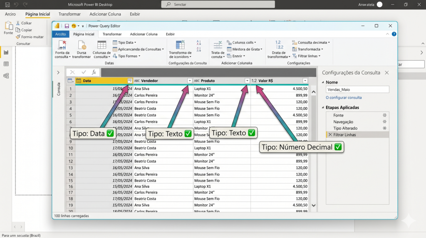Open the Arcito tab in Power Query

point(60,34)
